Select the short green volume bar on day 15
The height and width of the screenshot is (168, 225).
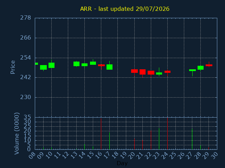click(93, 148)
